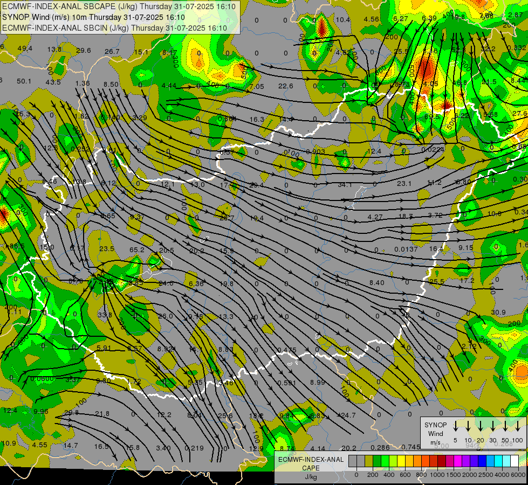This screenshot has height=485, width=528.
Task: Click the SBCIN title line in header box
Action: click(114, 28)
